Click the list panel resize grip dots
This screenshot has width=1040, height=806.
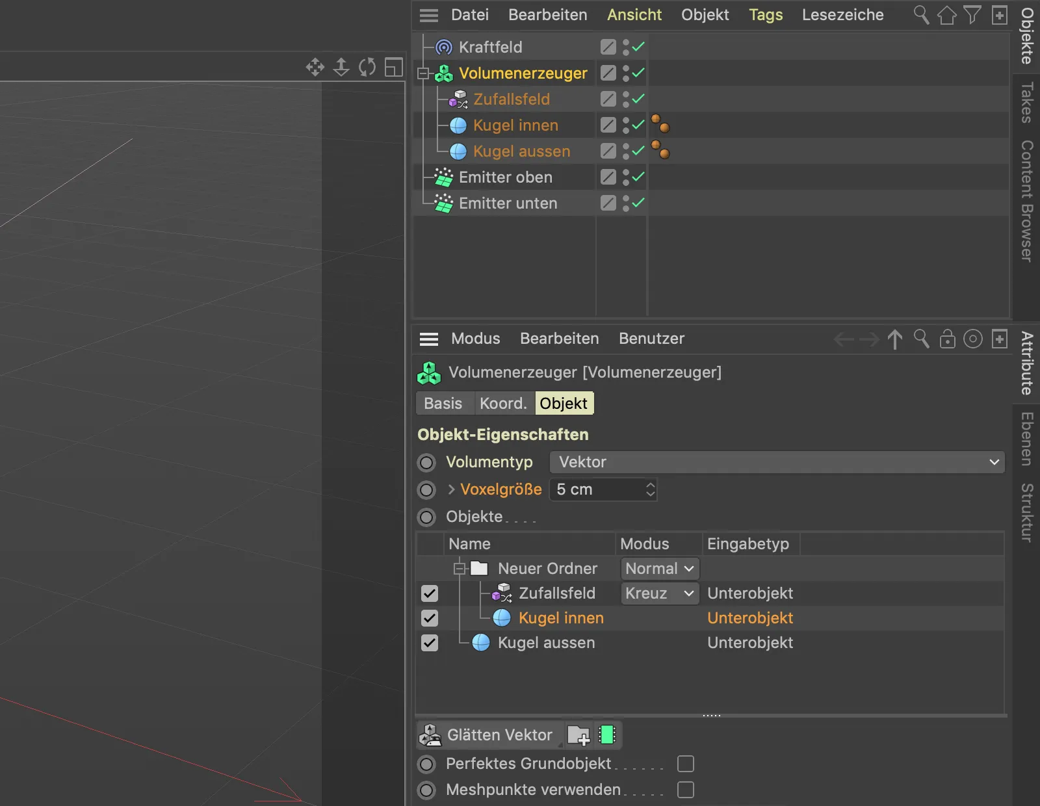(712, 716)
